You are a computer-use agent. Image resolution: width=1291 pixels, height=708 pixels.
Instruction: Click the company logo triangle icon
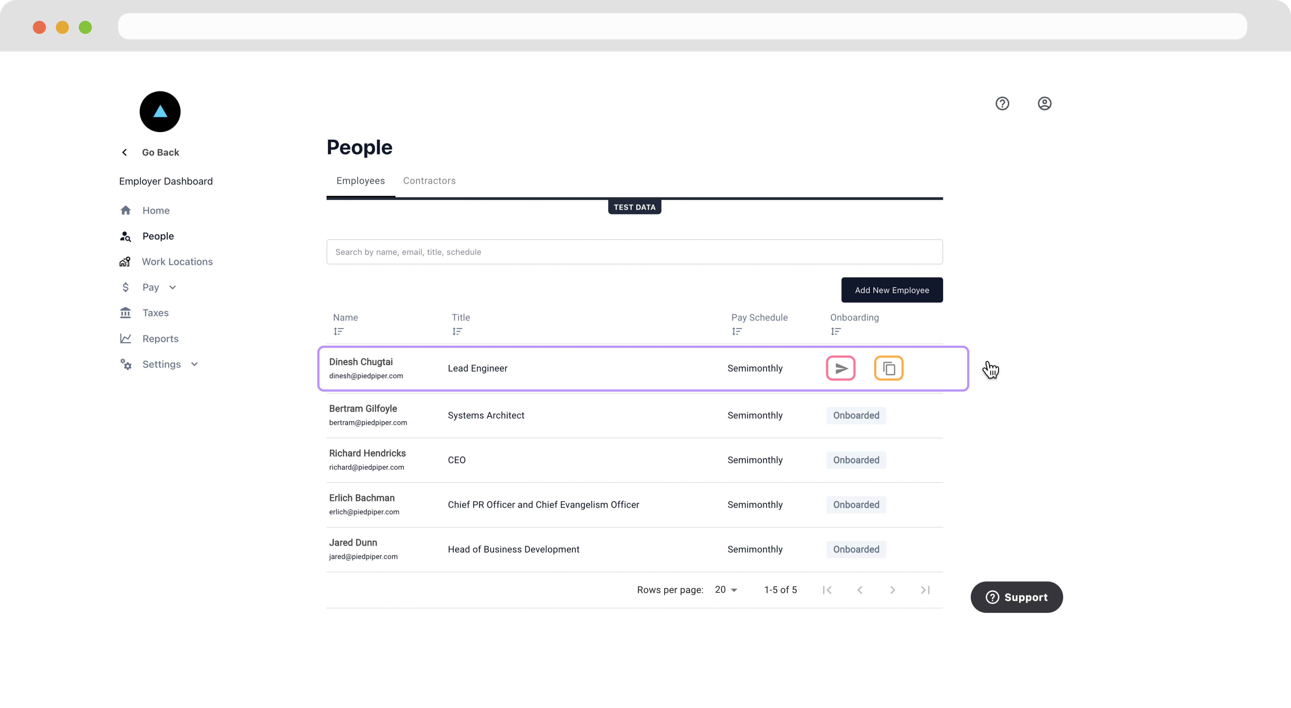click(x=160, y=112)
